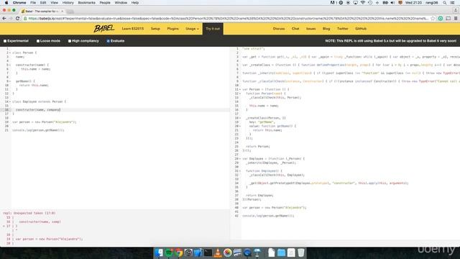Collapse function Person fold arrow on output line 12

tap(240, 94)
